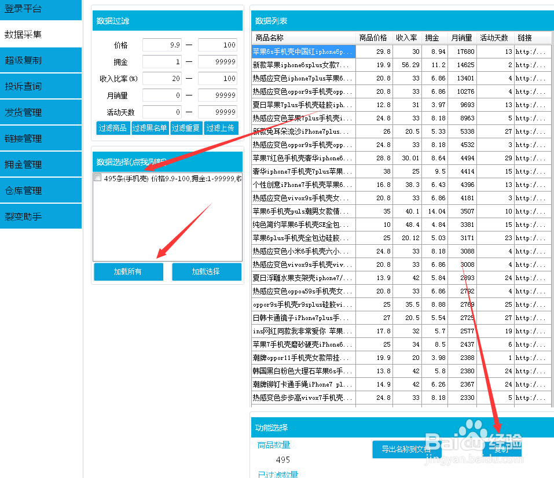
Task: Select row 个性创意iPhone7手机壳苹果6
Action: pos(401,185)
